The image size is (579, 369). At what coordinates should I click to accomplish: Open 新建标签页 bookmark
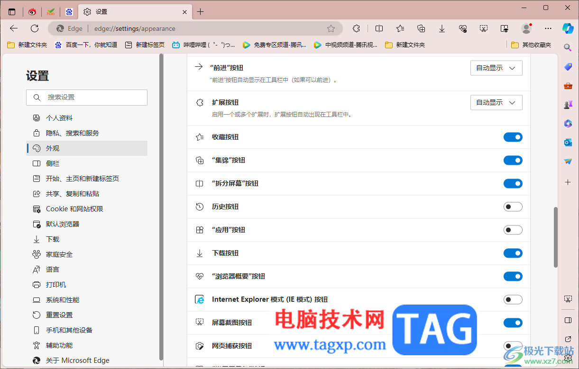click(x=145, y=45)
